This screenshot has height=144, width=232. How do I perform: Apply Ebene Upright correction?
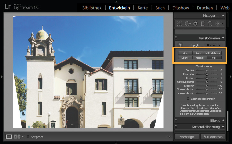point(185,58)
